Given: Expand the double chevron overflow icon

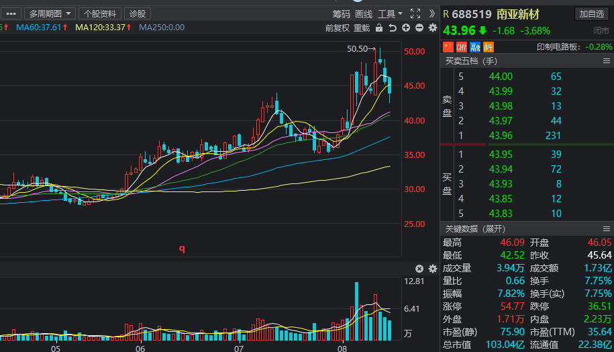Looking at the screenshot, I should [432, 13].
